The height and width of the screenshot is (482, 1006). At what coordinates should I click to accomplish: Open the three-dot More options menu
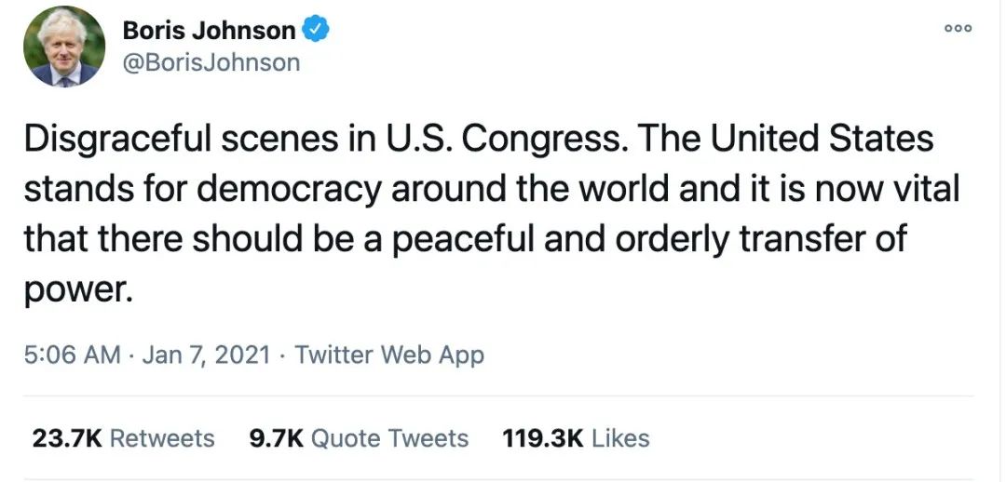pyautogui.click(x=958, y=29)
